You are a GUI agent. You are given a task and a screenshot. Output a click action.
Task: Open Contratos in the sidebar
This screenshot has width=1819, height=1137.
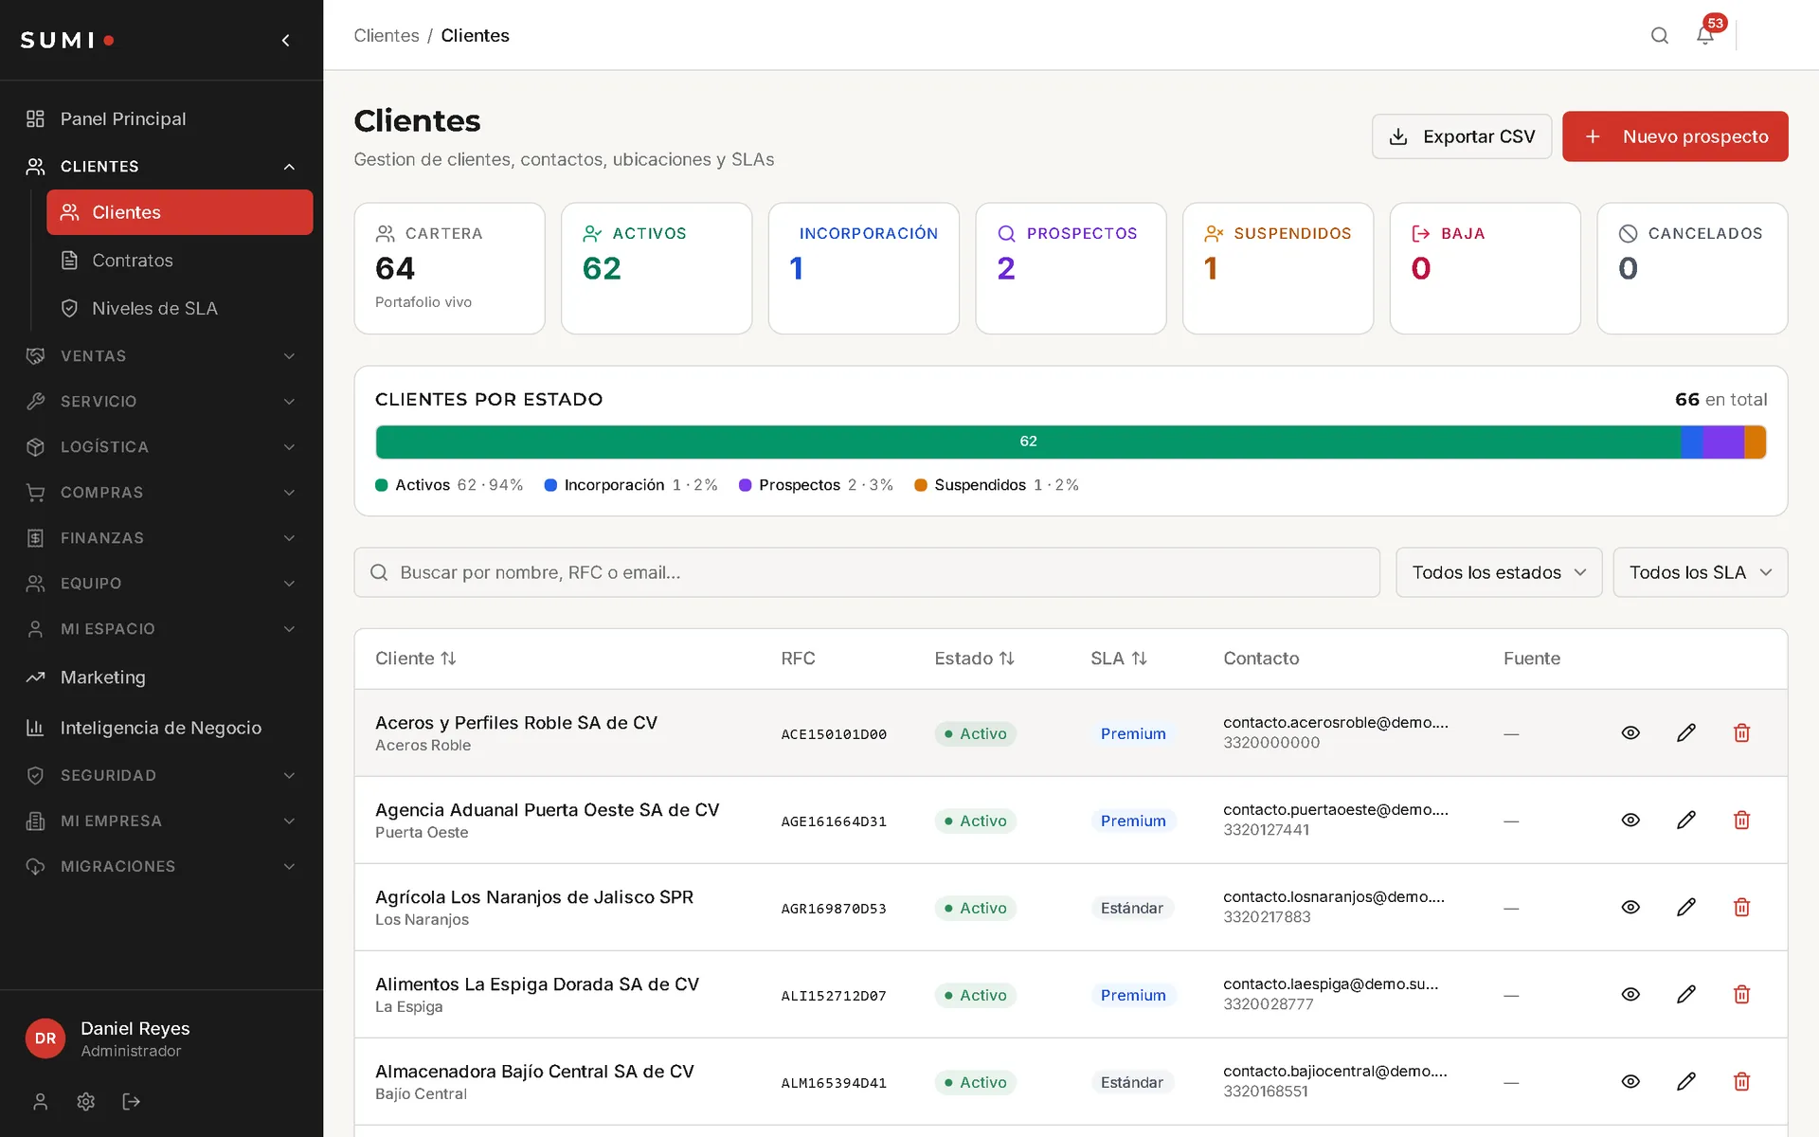click(179, 261)
